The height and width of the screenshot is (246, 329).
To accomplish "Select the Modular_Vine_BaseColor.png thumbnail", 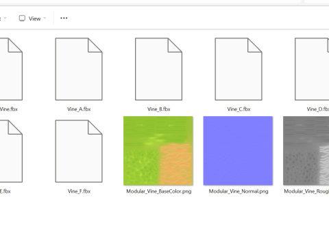I will click(158, 151).
